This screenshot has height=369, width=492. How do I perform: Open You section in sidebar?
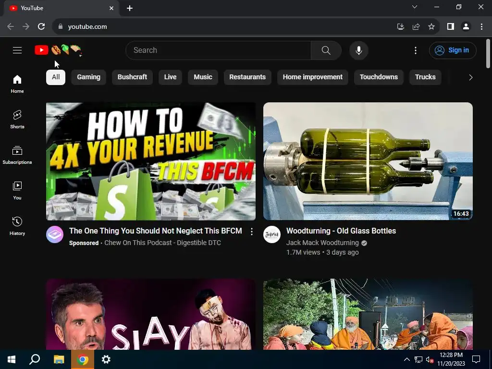pos(17,190)
